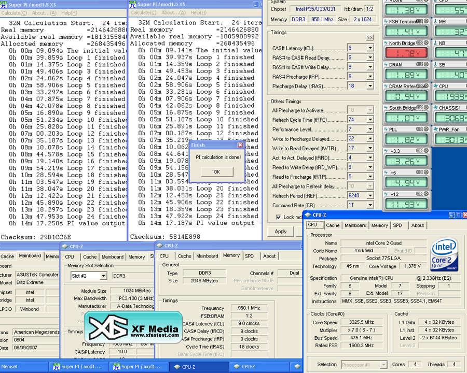Activate the highlighted CPU-Z taskbar button
467x373 pixels.
click(199, 367)
